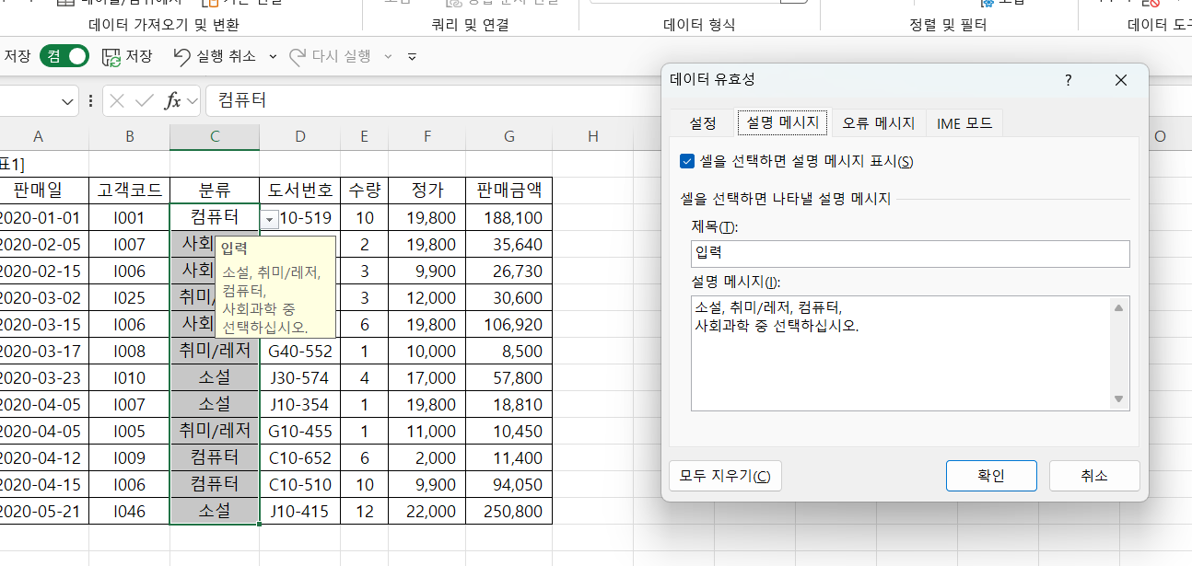
Task: Expand the Undo history dropdown arrow
Action: point(273,57)
